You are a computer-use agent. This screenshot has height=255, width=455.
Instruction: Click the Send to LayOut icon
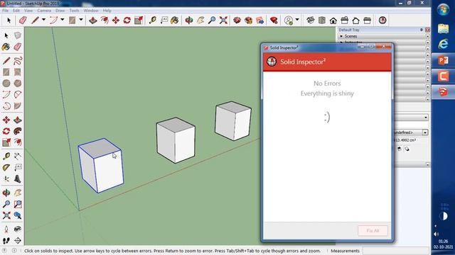coord(259,21)
